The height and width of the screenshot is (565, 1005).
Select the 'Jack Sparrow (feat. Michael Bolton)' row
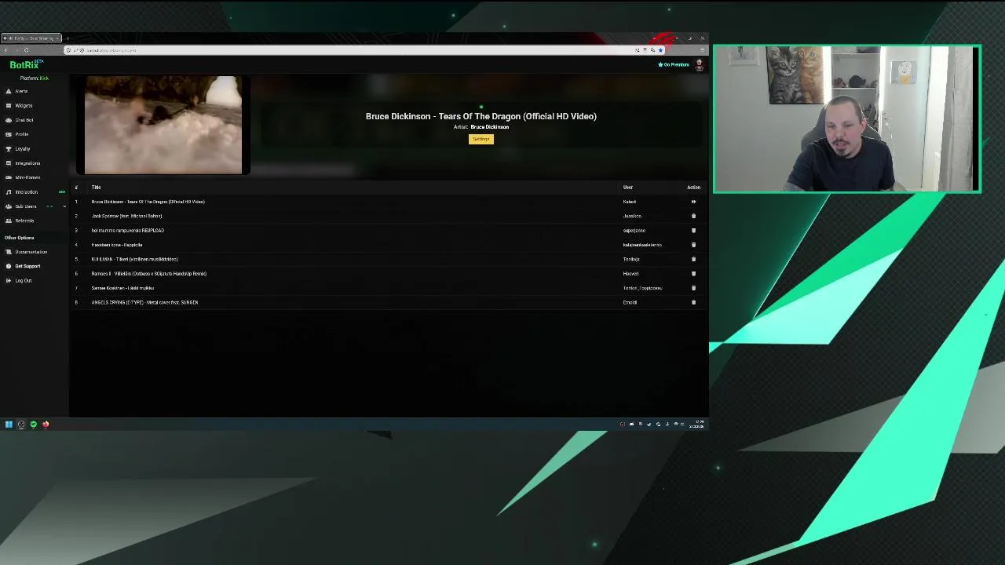point(388,216)
